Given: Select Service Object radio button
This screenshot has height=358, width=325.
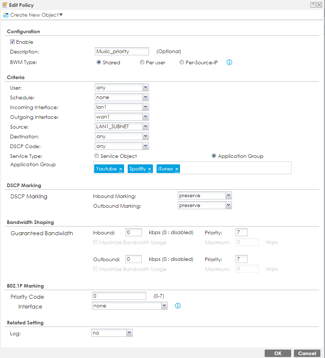Looking at the screenshot, I should click(x=96, y=156).
